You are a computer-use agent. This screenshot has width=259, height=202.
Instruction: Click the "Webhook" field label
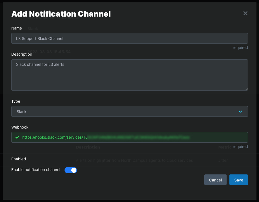click(x=20, y=127)
